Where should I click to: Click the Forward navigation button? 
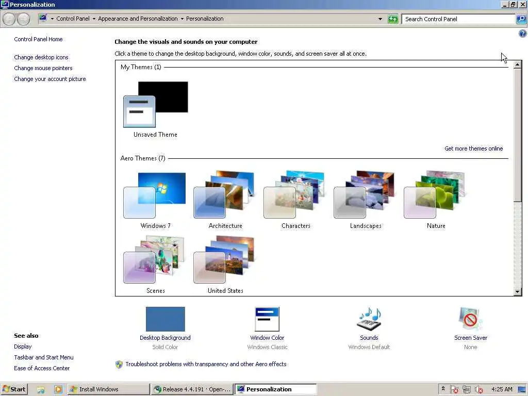click(23, 19)
